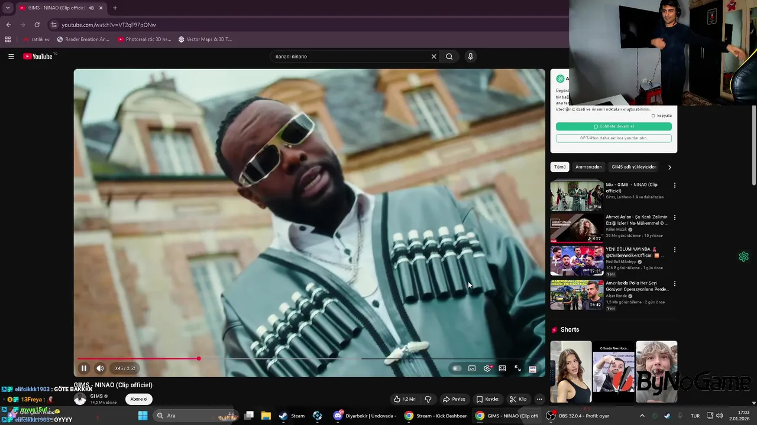Image resolution: width=757 pixels, height=425 pixels.
Task: Dislike the video with thumbs down
Action: (428, 399)
